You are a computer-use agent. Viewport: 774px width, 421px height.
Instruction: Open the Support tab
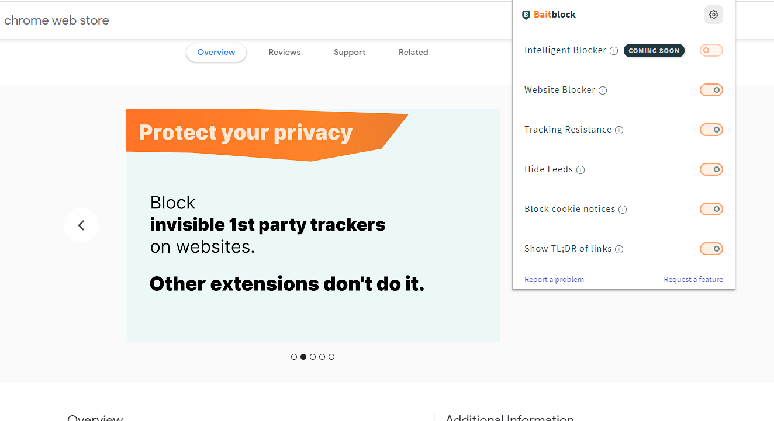click(x=350, y=53)
